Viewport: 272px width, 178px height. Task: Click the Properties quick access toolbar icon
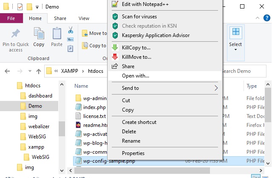click(20, 7)
